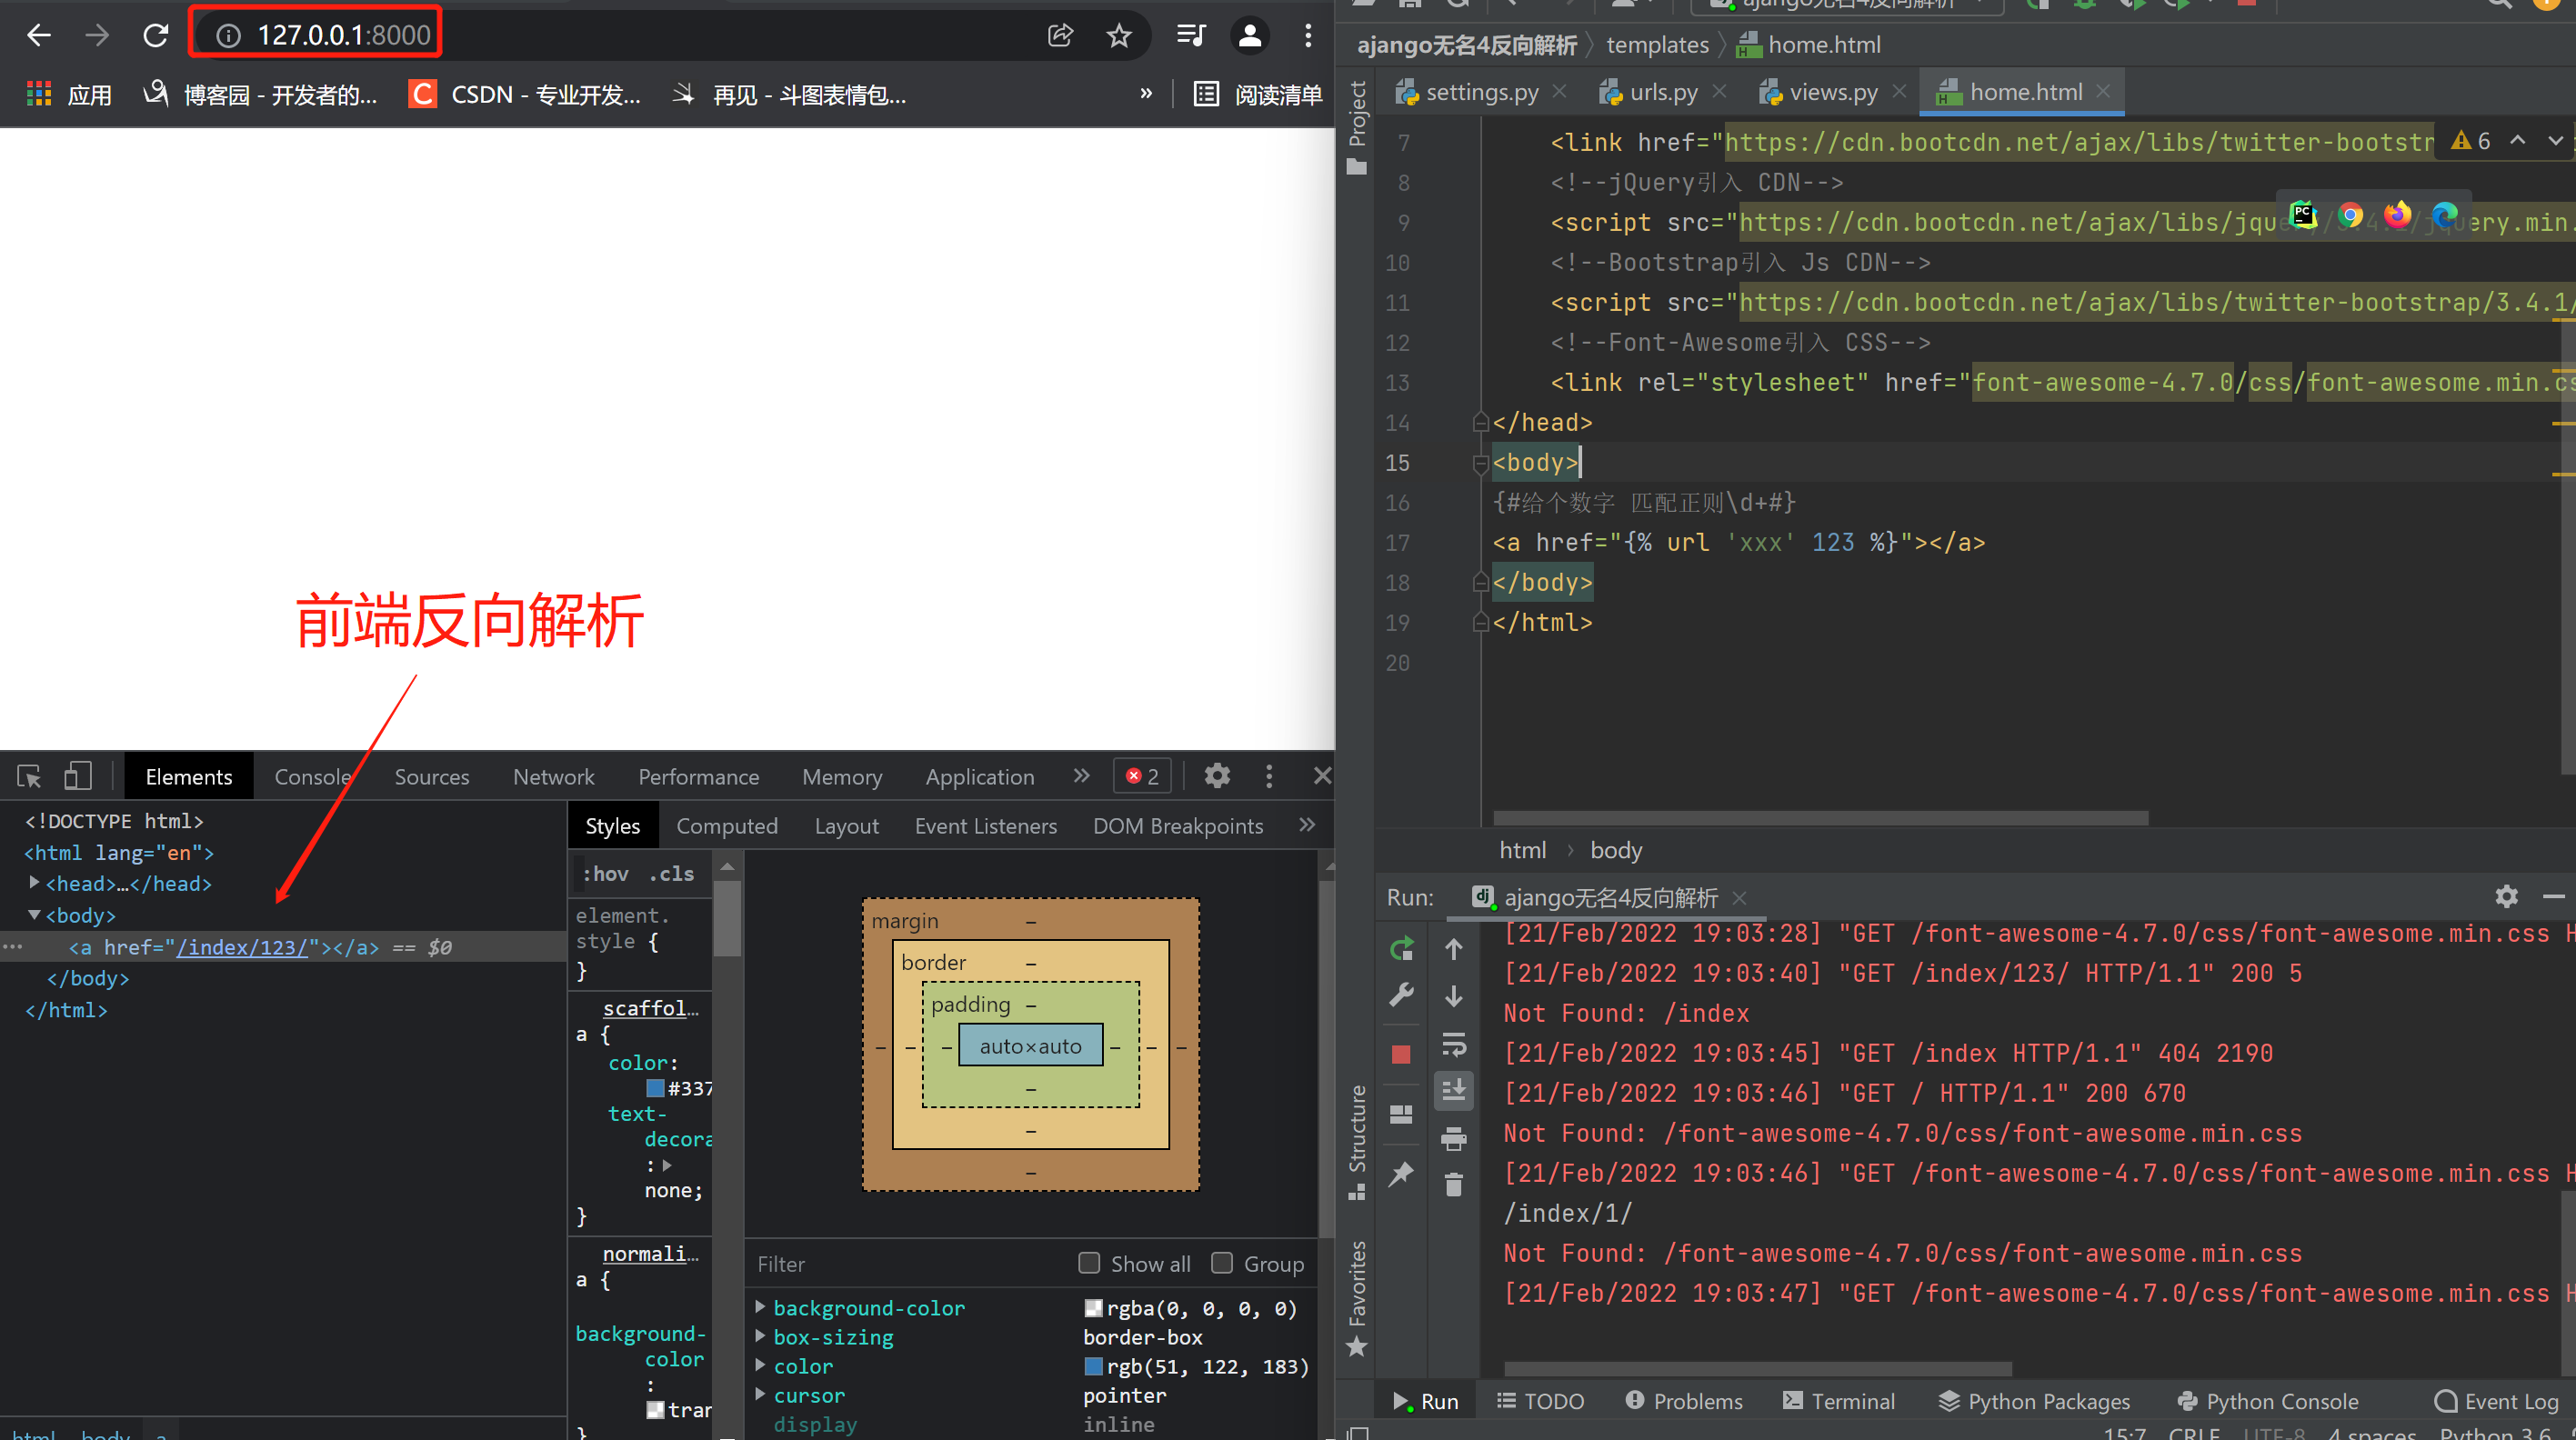Open in PyCharm built-in preview icon
Image resolution: width=2576 pixels, height=1440 pixels.
click(2303, 214)
